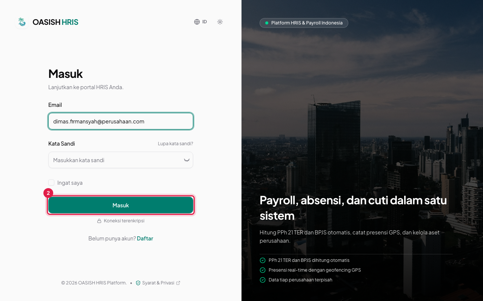Toggle the light/dark theme sun icon
Image resolution: width=483 pixels, height=301 pixels.
tap(220, 22)
